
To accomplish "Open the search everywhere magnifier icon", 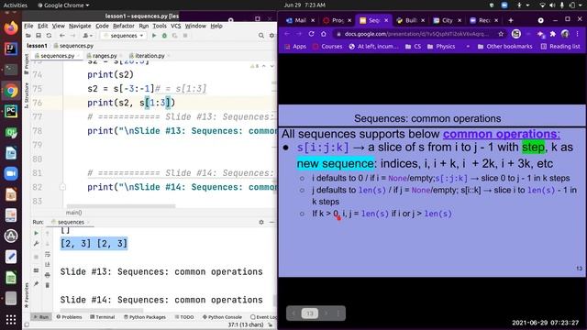I will click(260, 36).
